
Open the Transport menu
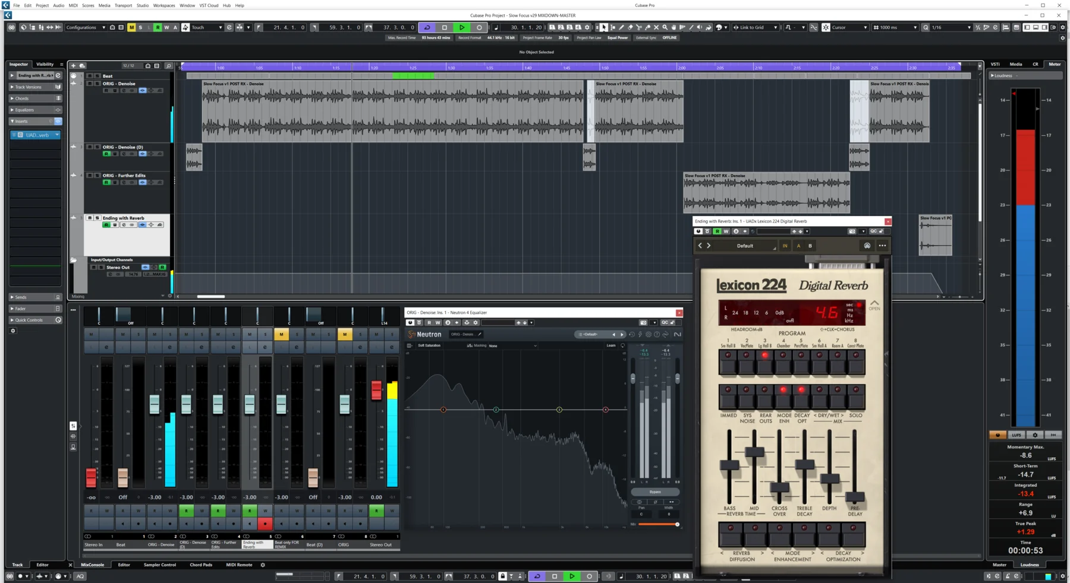[123, 5]
